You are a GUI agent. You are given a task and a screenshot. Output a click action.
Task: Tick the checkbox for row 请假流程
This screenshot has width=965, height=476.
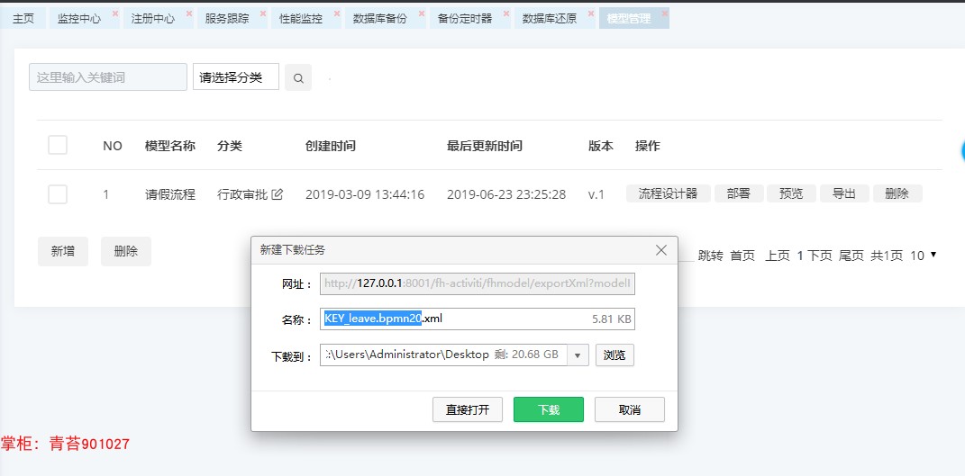point(58,194)
